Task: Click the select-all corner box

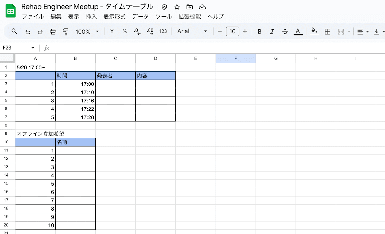Action: [7, 58]
